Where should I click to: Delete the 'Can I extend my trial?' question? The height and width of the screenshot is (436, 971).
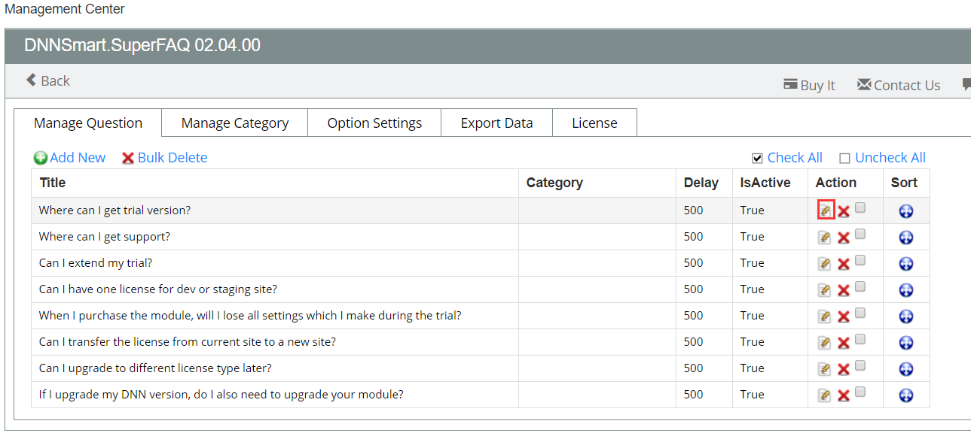tap(844, 264)
